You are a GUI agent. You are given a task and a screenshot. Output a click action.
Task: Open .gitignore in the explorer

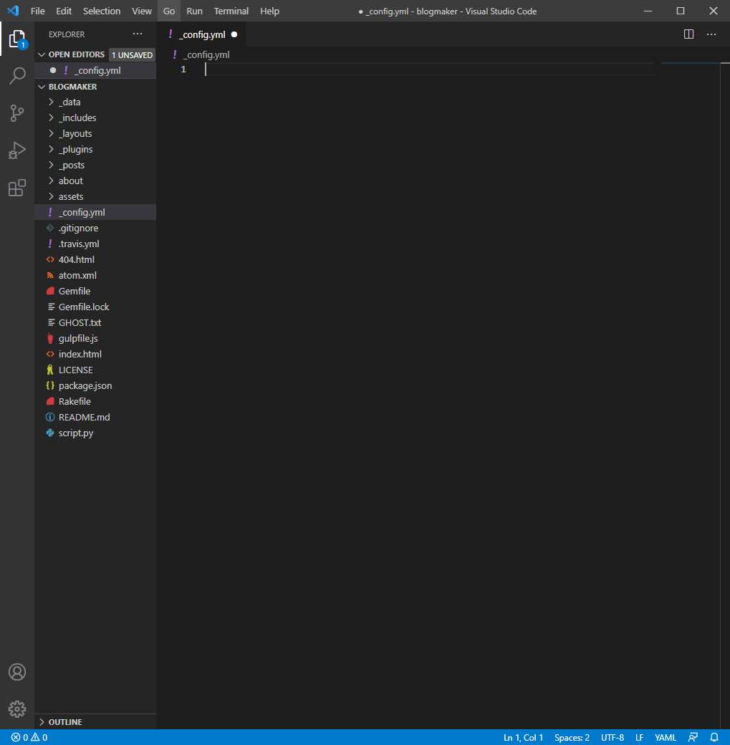(x=95, y=228)
